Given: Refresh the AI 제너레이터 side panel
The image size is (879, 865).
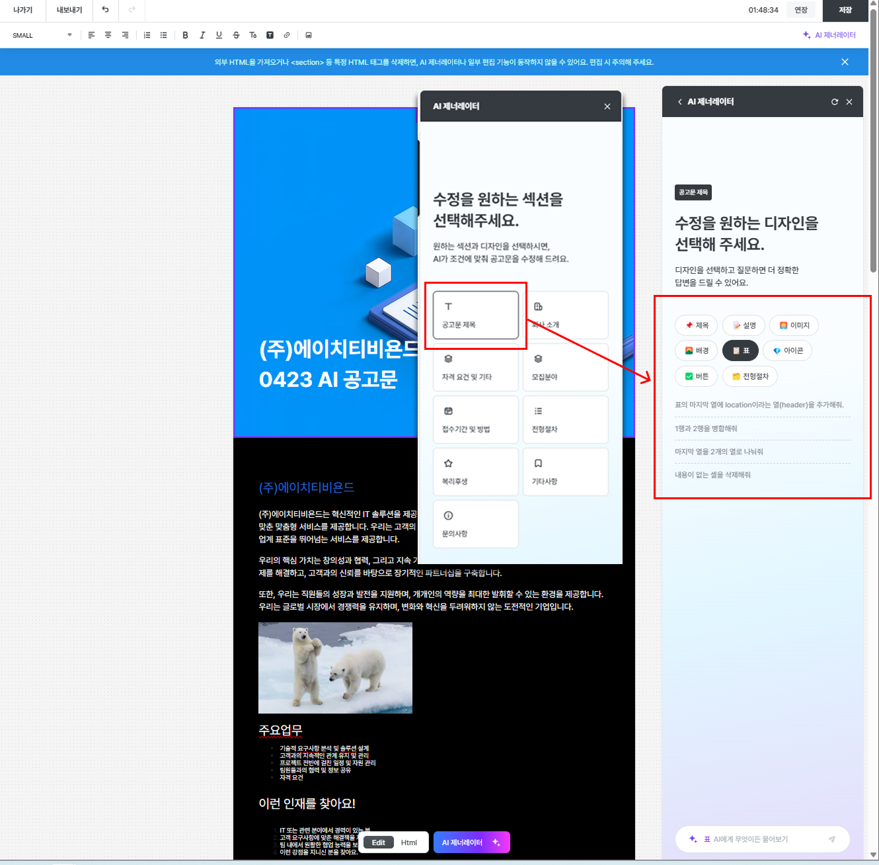Looking at the screenshot, I should pyautogui.click(x=834, y=102).
